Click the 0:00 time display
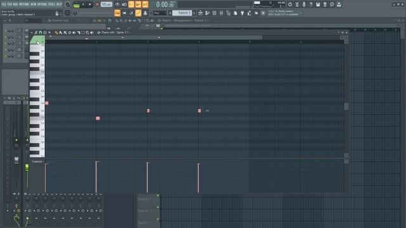 [165, 4]
